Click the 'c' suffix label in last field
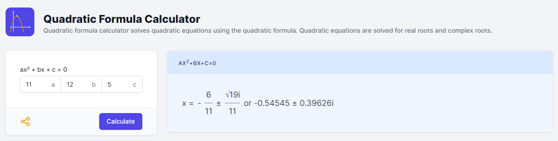558x141 pixels. click(x=135, y=85)
